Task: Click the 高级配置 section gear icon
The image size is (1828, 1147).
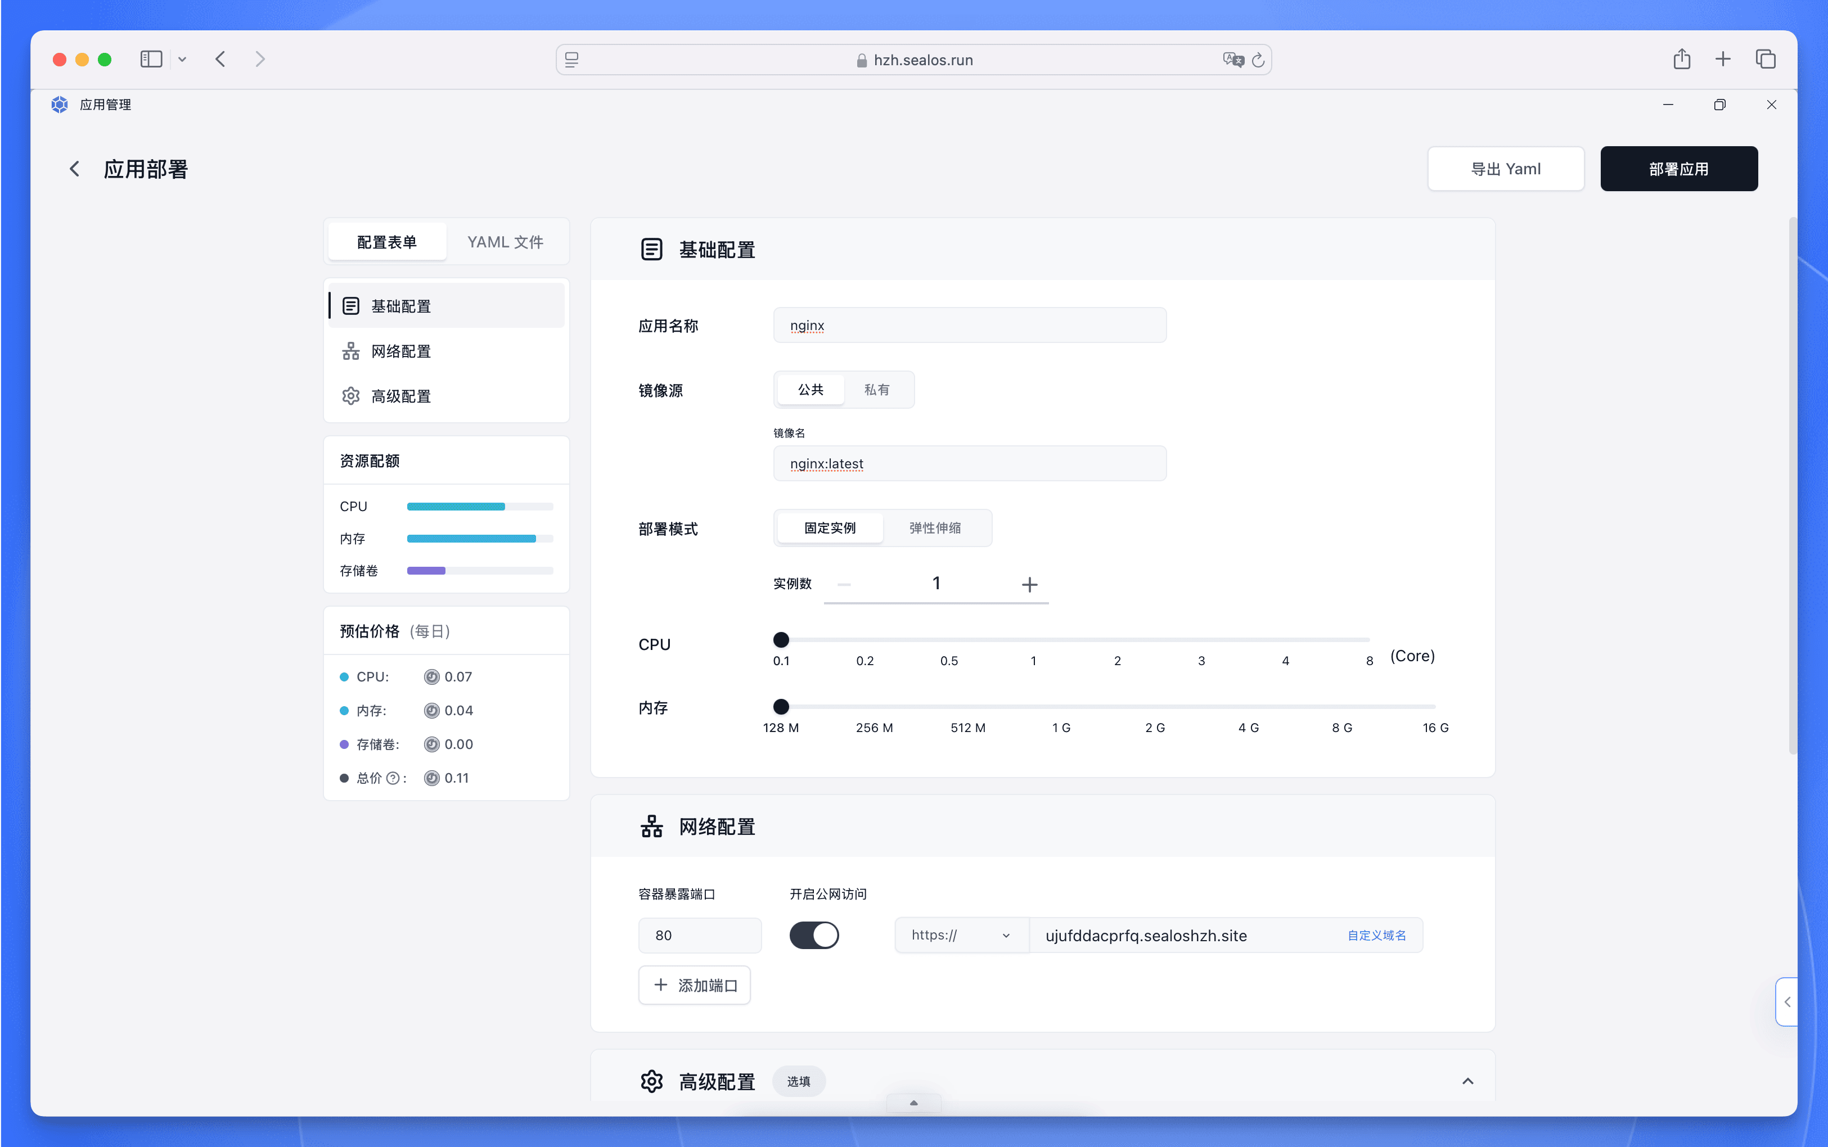Action: click(652, 1082)
